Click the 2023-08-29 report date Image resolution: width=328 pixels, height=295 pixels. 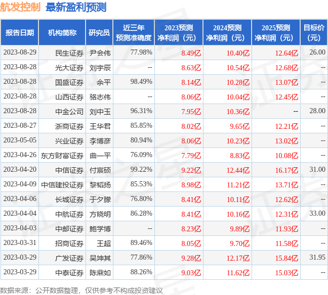(x=20, y=52)
